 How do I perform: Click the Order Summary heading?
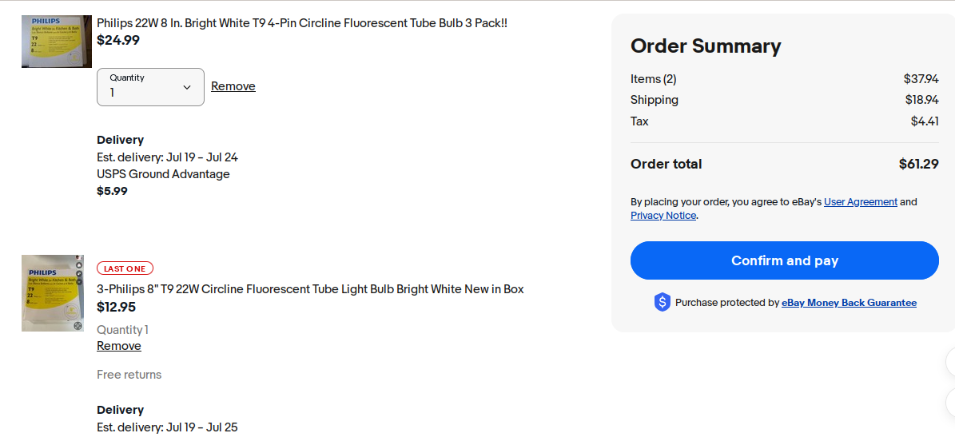click(706, 46)
